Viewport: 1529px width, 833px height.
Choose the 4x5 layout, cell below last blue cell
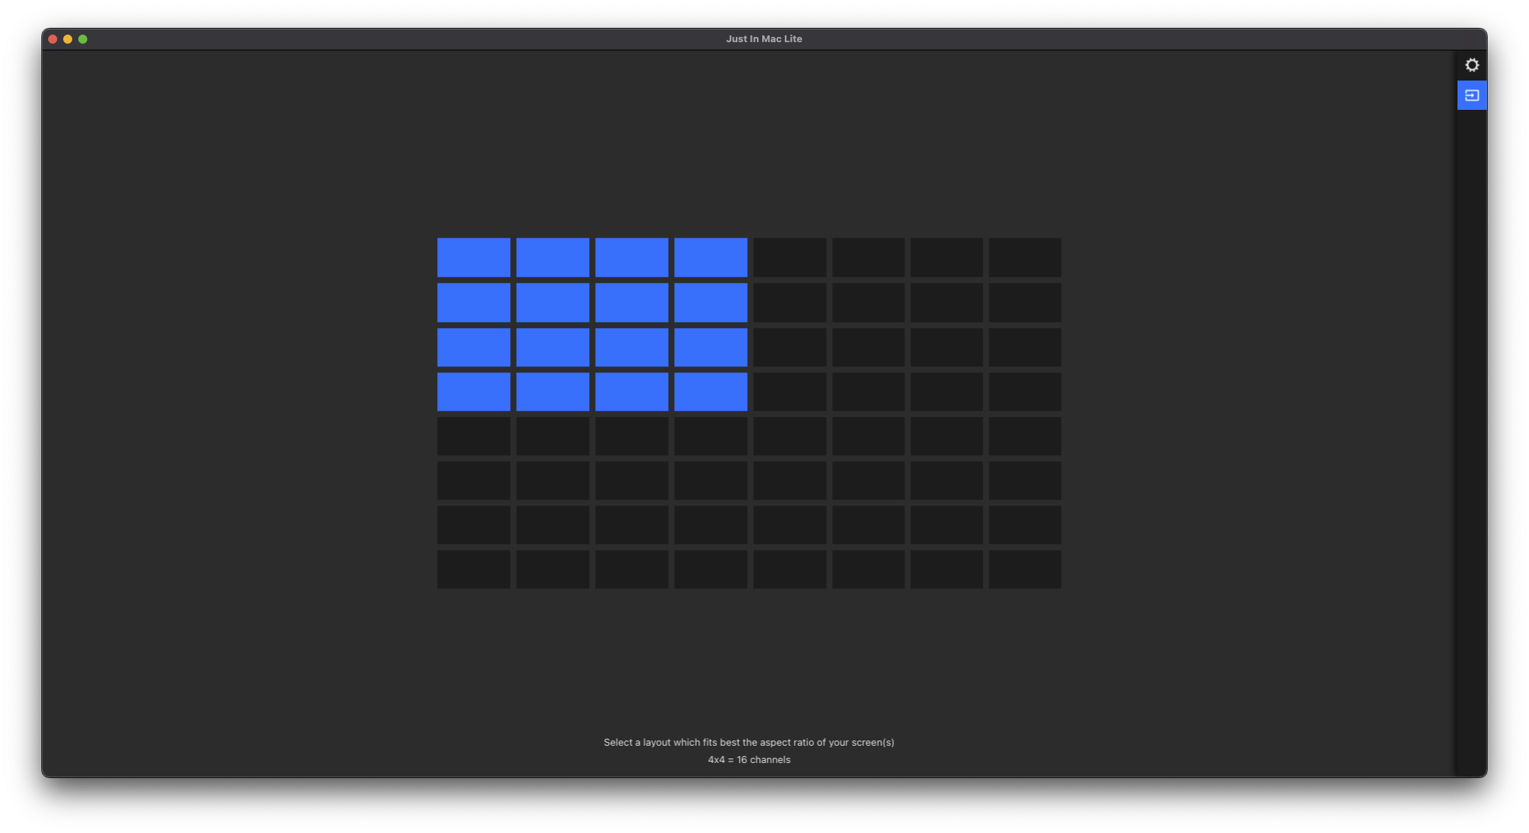[x=710, y=436]
